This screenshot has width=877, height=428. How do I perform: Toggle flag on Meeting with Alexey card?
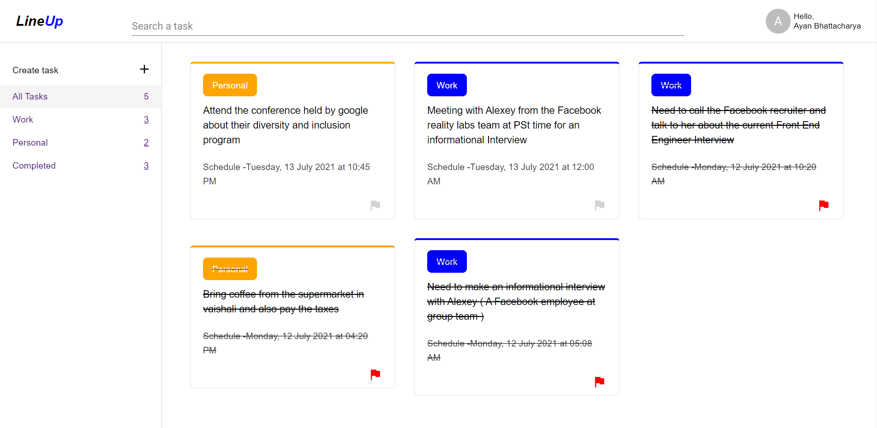click(600, 205)
